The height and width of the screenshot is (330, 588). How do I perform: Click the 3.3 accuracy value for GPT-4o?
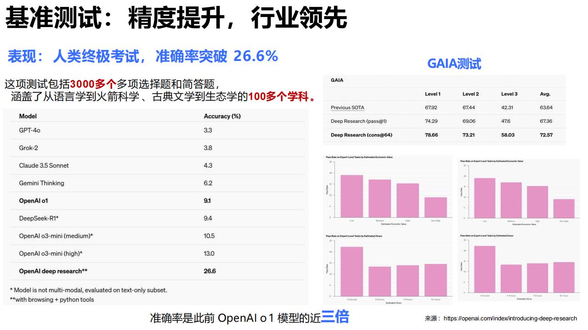pos(208,130)
